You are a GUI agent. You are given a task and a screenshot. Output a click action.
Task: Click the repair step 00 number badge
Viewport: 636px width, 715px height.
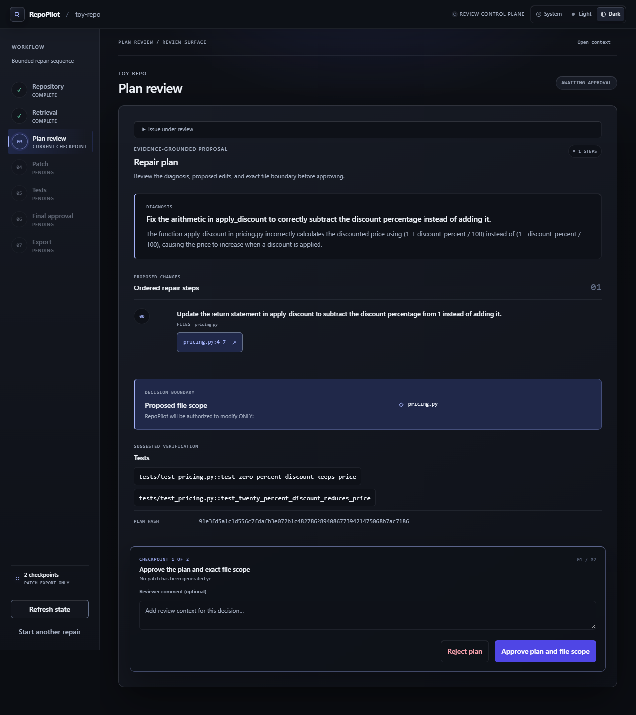(x=142, y=316)
